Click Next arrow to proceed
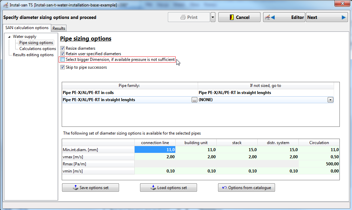Screen dimensions: 352x210 click(327, 17)
